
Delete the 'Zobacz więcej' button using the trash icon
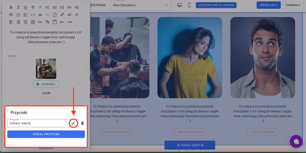point(82,123)
